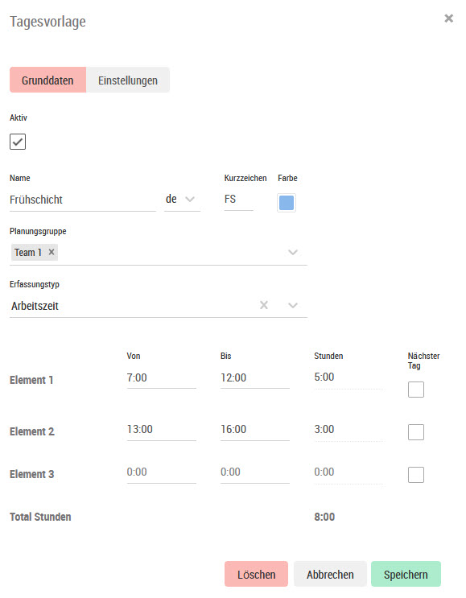Expand the Erfassungstyp dropdown chevron
The image size is (466, 598).
coord(292,306)
